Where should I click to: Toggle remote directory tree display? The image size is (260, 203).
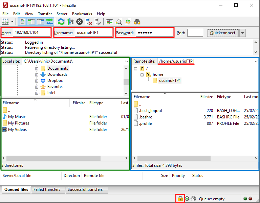(x=41, y=22)
